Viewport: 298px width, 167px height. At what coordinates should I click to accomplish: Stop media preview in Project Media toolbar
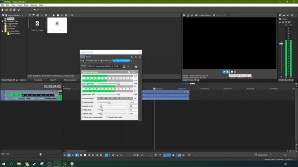click(58, 15)
